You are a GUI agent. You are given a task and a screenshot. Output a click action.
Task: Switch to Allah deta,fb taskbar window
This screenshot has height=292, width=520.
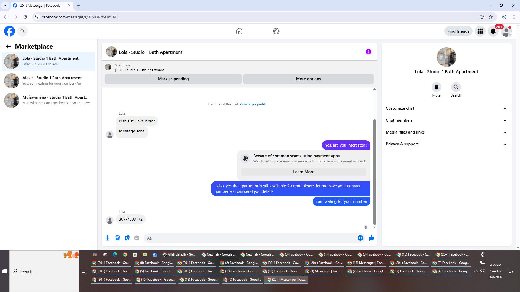(179, 254)
